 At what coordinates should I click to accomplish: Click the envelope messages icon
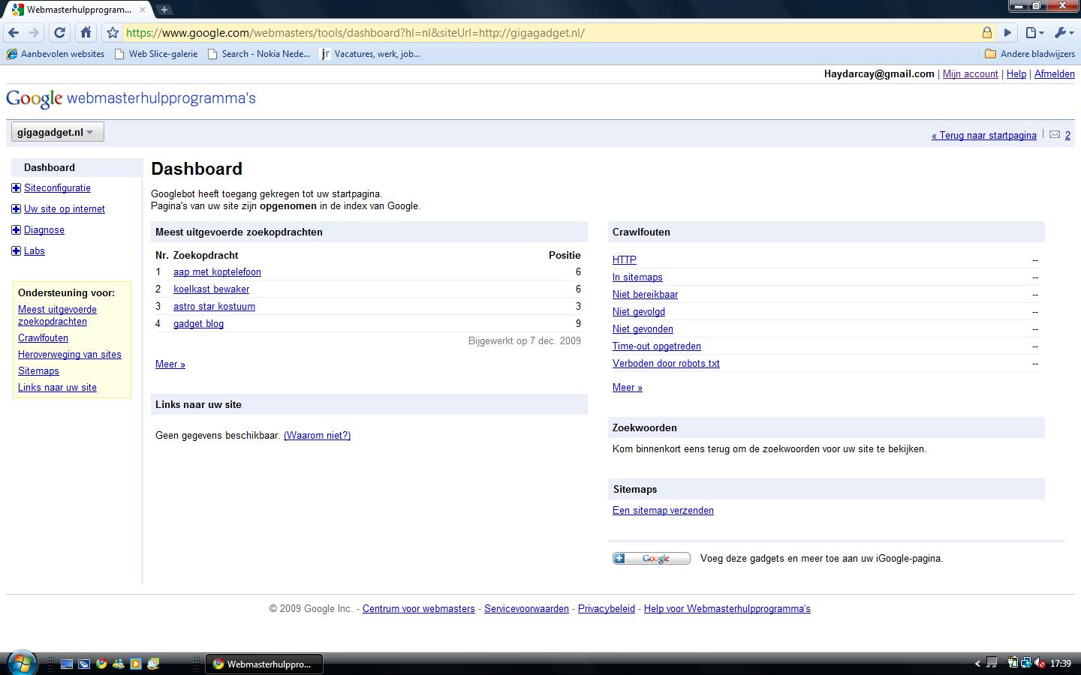click(x=1055, y=135)
